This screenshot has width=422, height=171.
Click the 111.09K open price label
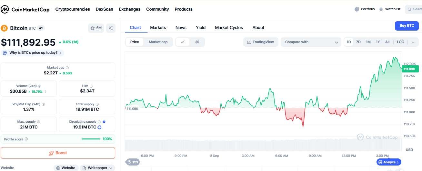pos(132,109)
